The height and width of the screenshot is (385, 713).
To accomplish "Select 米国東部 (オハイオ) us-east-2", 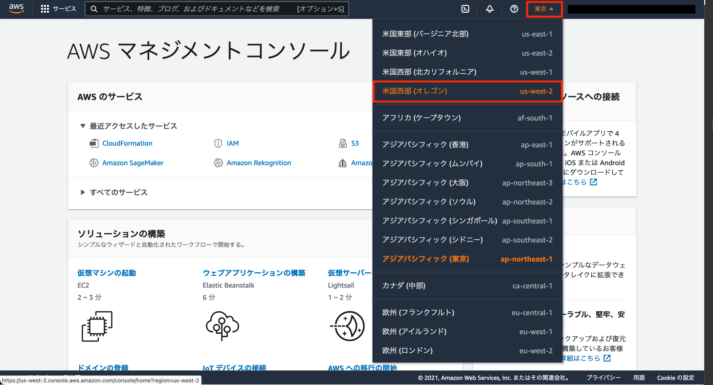I will click(x=468, y=53).
